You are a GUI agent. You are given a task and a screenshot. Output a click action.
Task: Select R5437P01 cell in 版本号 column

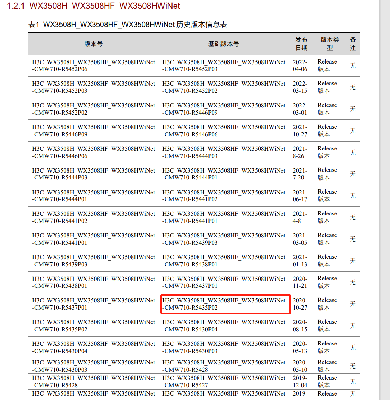(x=94, y=304)
